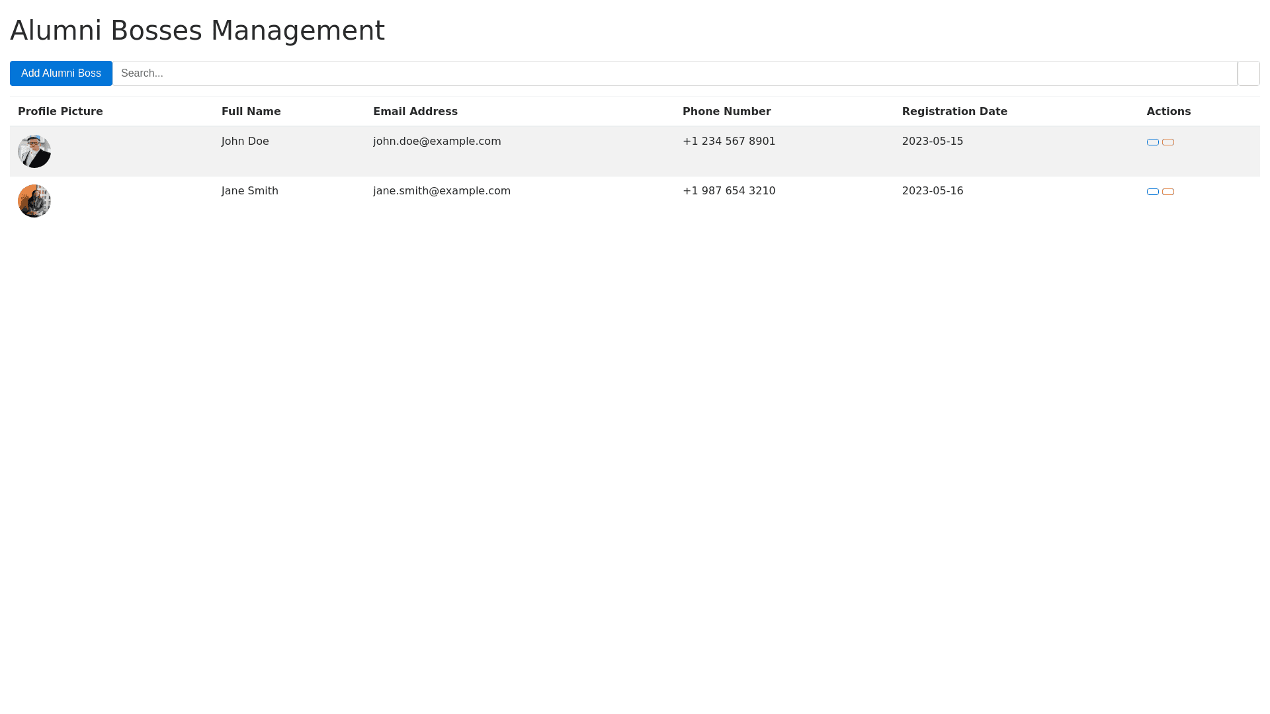Click the Registration Date column header
Screen dimensions: 1270x714
click(954, 112)
